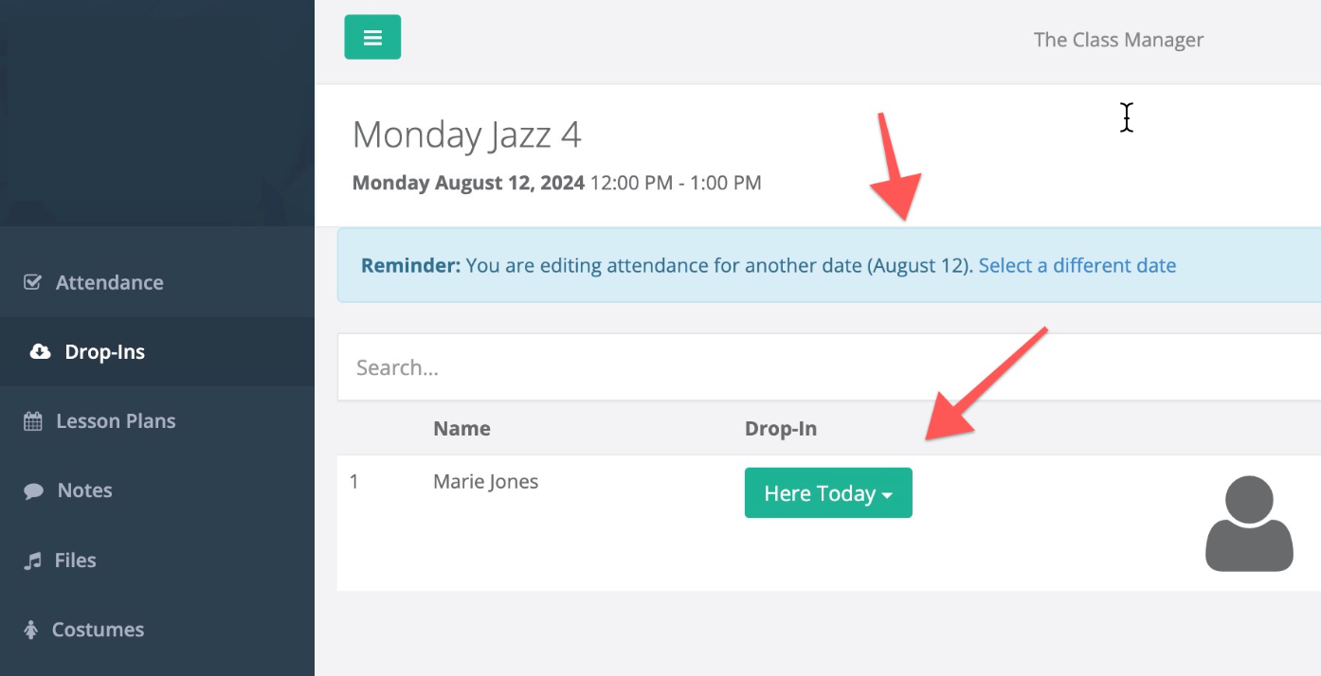The width and height of the screenshot is (1321, 676).
Task: Click the Costumes person icon in sidebar
Action: 31,630
